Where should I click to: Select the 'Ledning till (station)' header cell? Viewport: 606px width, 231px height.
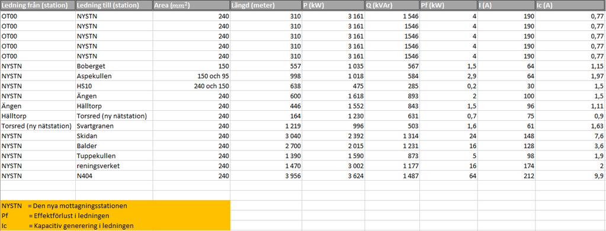click(x=114, y=6)
